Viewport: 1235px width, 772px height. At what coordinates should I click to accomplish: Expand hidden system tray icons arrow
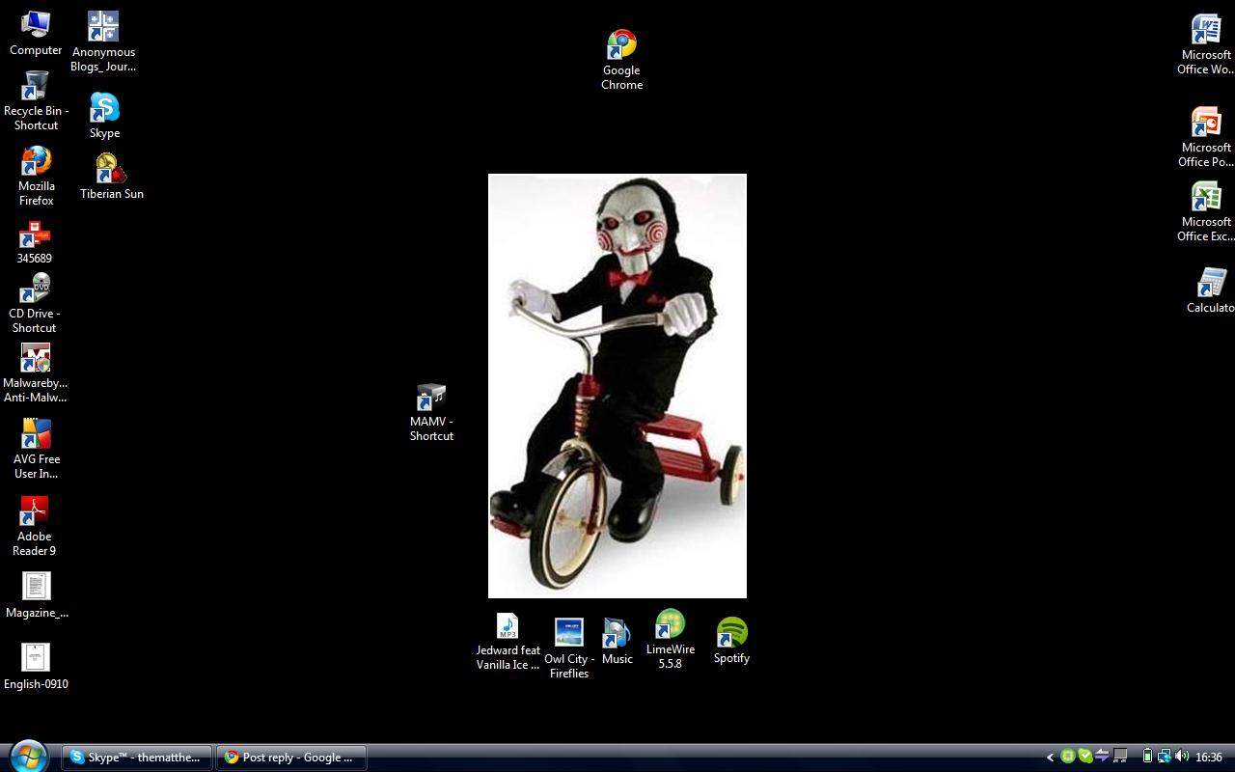click(x=1050, y=758)
